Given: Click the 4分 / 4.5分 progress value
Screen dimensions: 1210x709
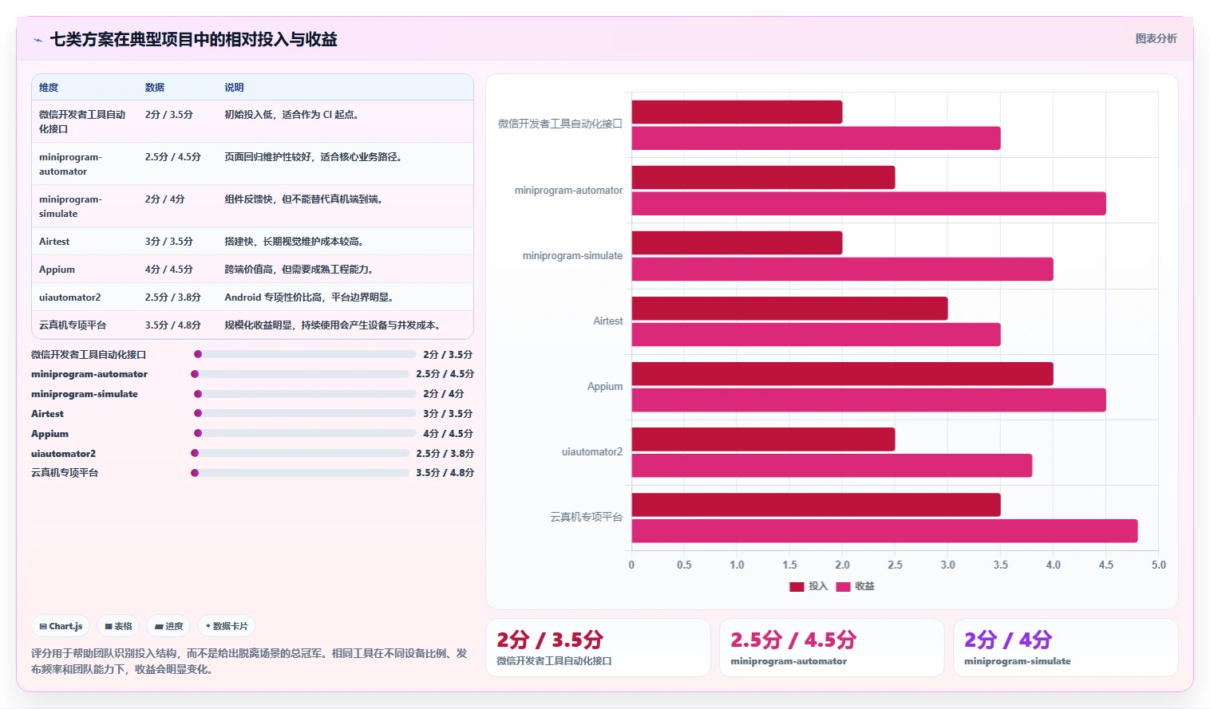Looking at the screenshot, I should [448, 434].
